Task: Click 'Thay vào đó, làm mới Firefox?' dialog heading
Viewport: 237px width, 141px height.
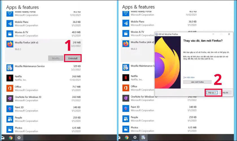Action: click(203, 41)
